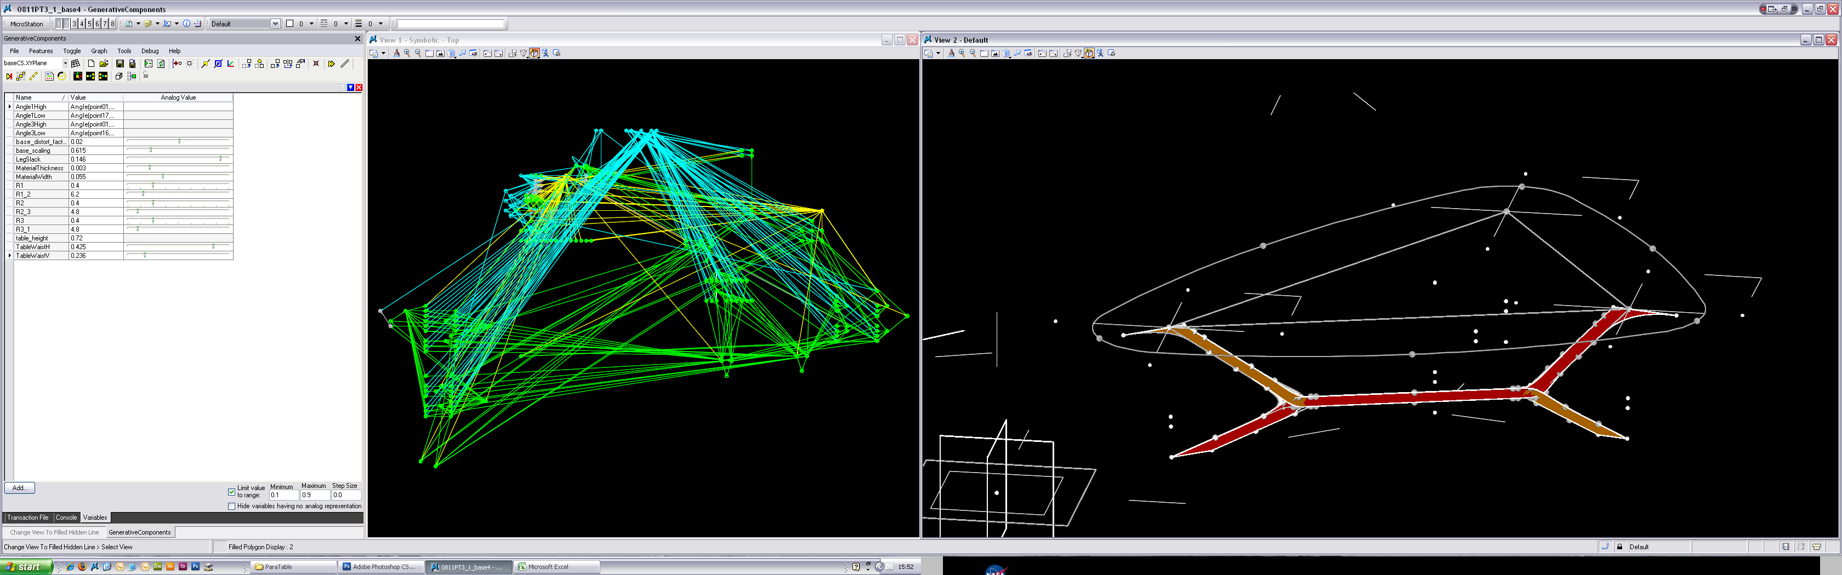Image resolution: width=1842 pixels, height=575 pixels.
Task: Click the Add... button
Action: click(x=19, y=488)
